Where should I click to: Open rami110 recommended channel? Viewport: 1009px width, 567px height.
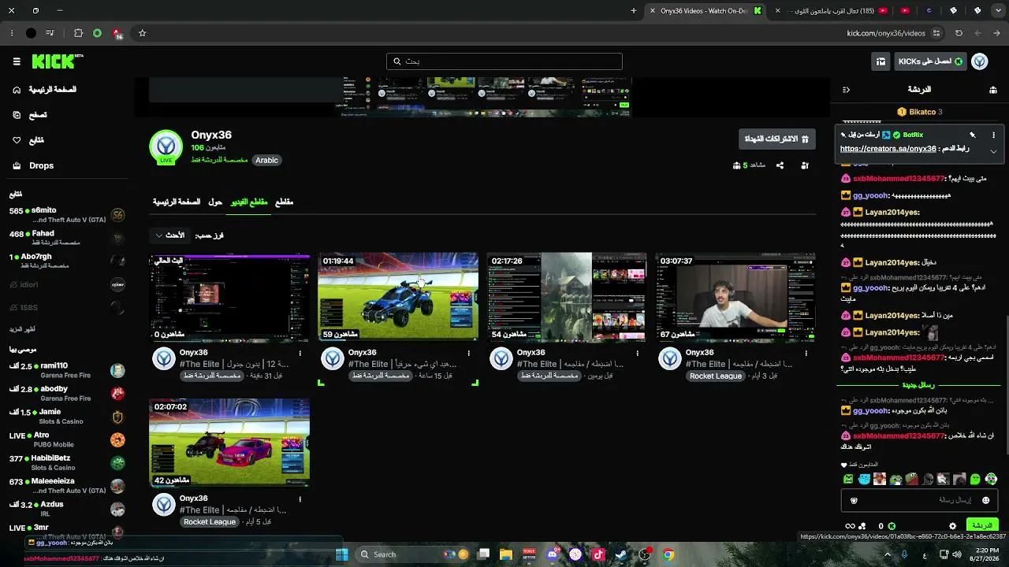(x=67, y=370)
